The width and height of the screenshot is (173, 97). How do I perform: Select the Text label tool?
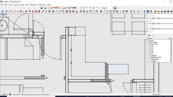pyautogui.click(x=46, y=11)
